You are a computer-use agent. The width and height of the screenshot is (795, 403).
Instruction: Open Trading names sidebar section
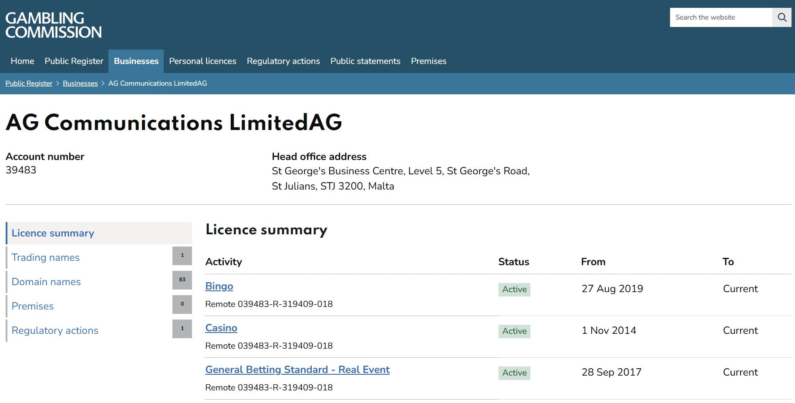coord(46,257)
